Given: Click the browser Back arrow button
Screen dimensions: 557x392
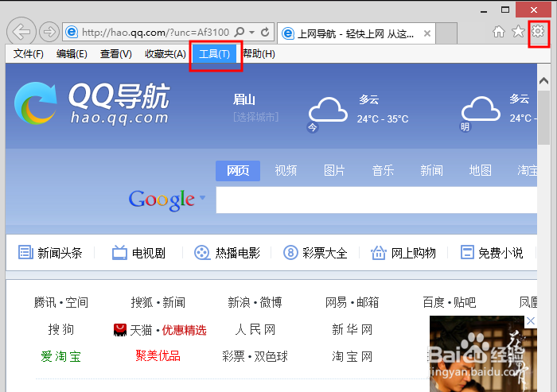Looking at the screenshot, I should [x=21, y=32].
